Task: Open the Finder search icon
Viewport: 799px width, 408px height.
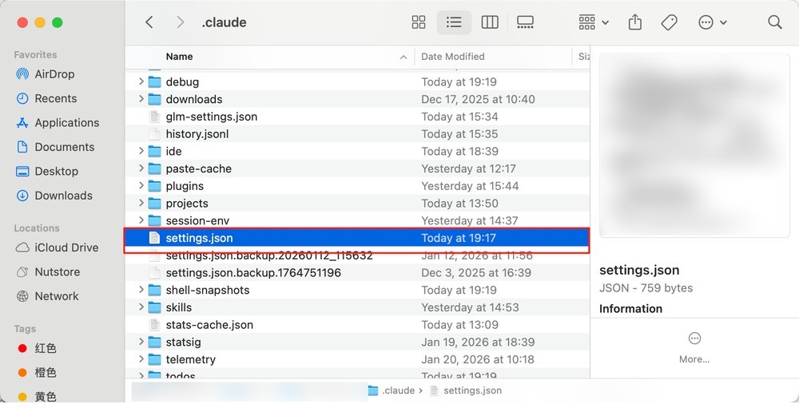Action: point(774,22)
